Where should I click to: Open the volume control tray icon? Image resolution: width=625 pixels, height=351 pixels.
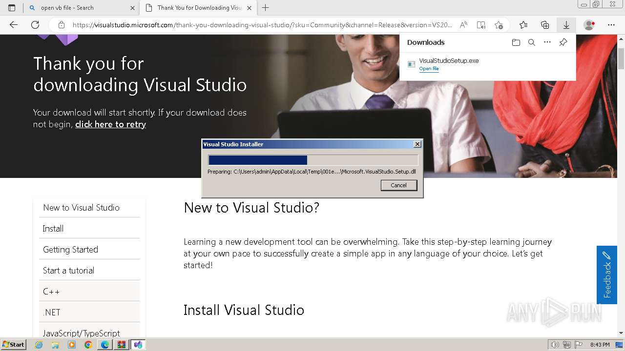(x=555, y=345)
